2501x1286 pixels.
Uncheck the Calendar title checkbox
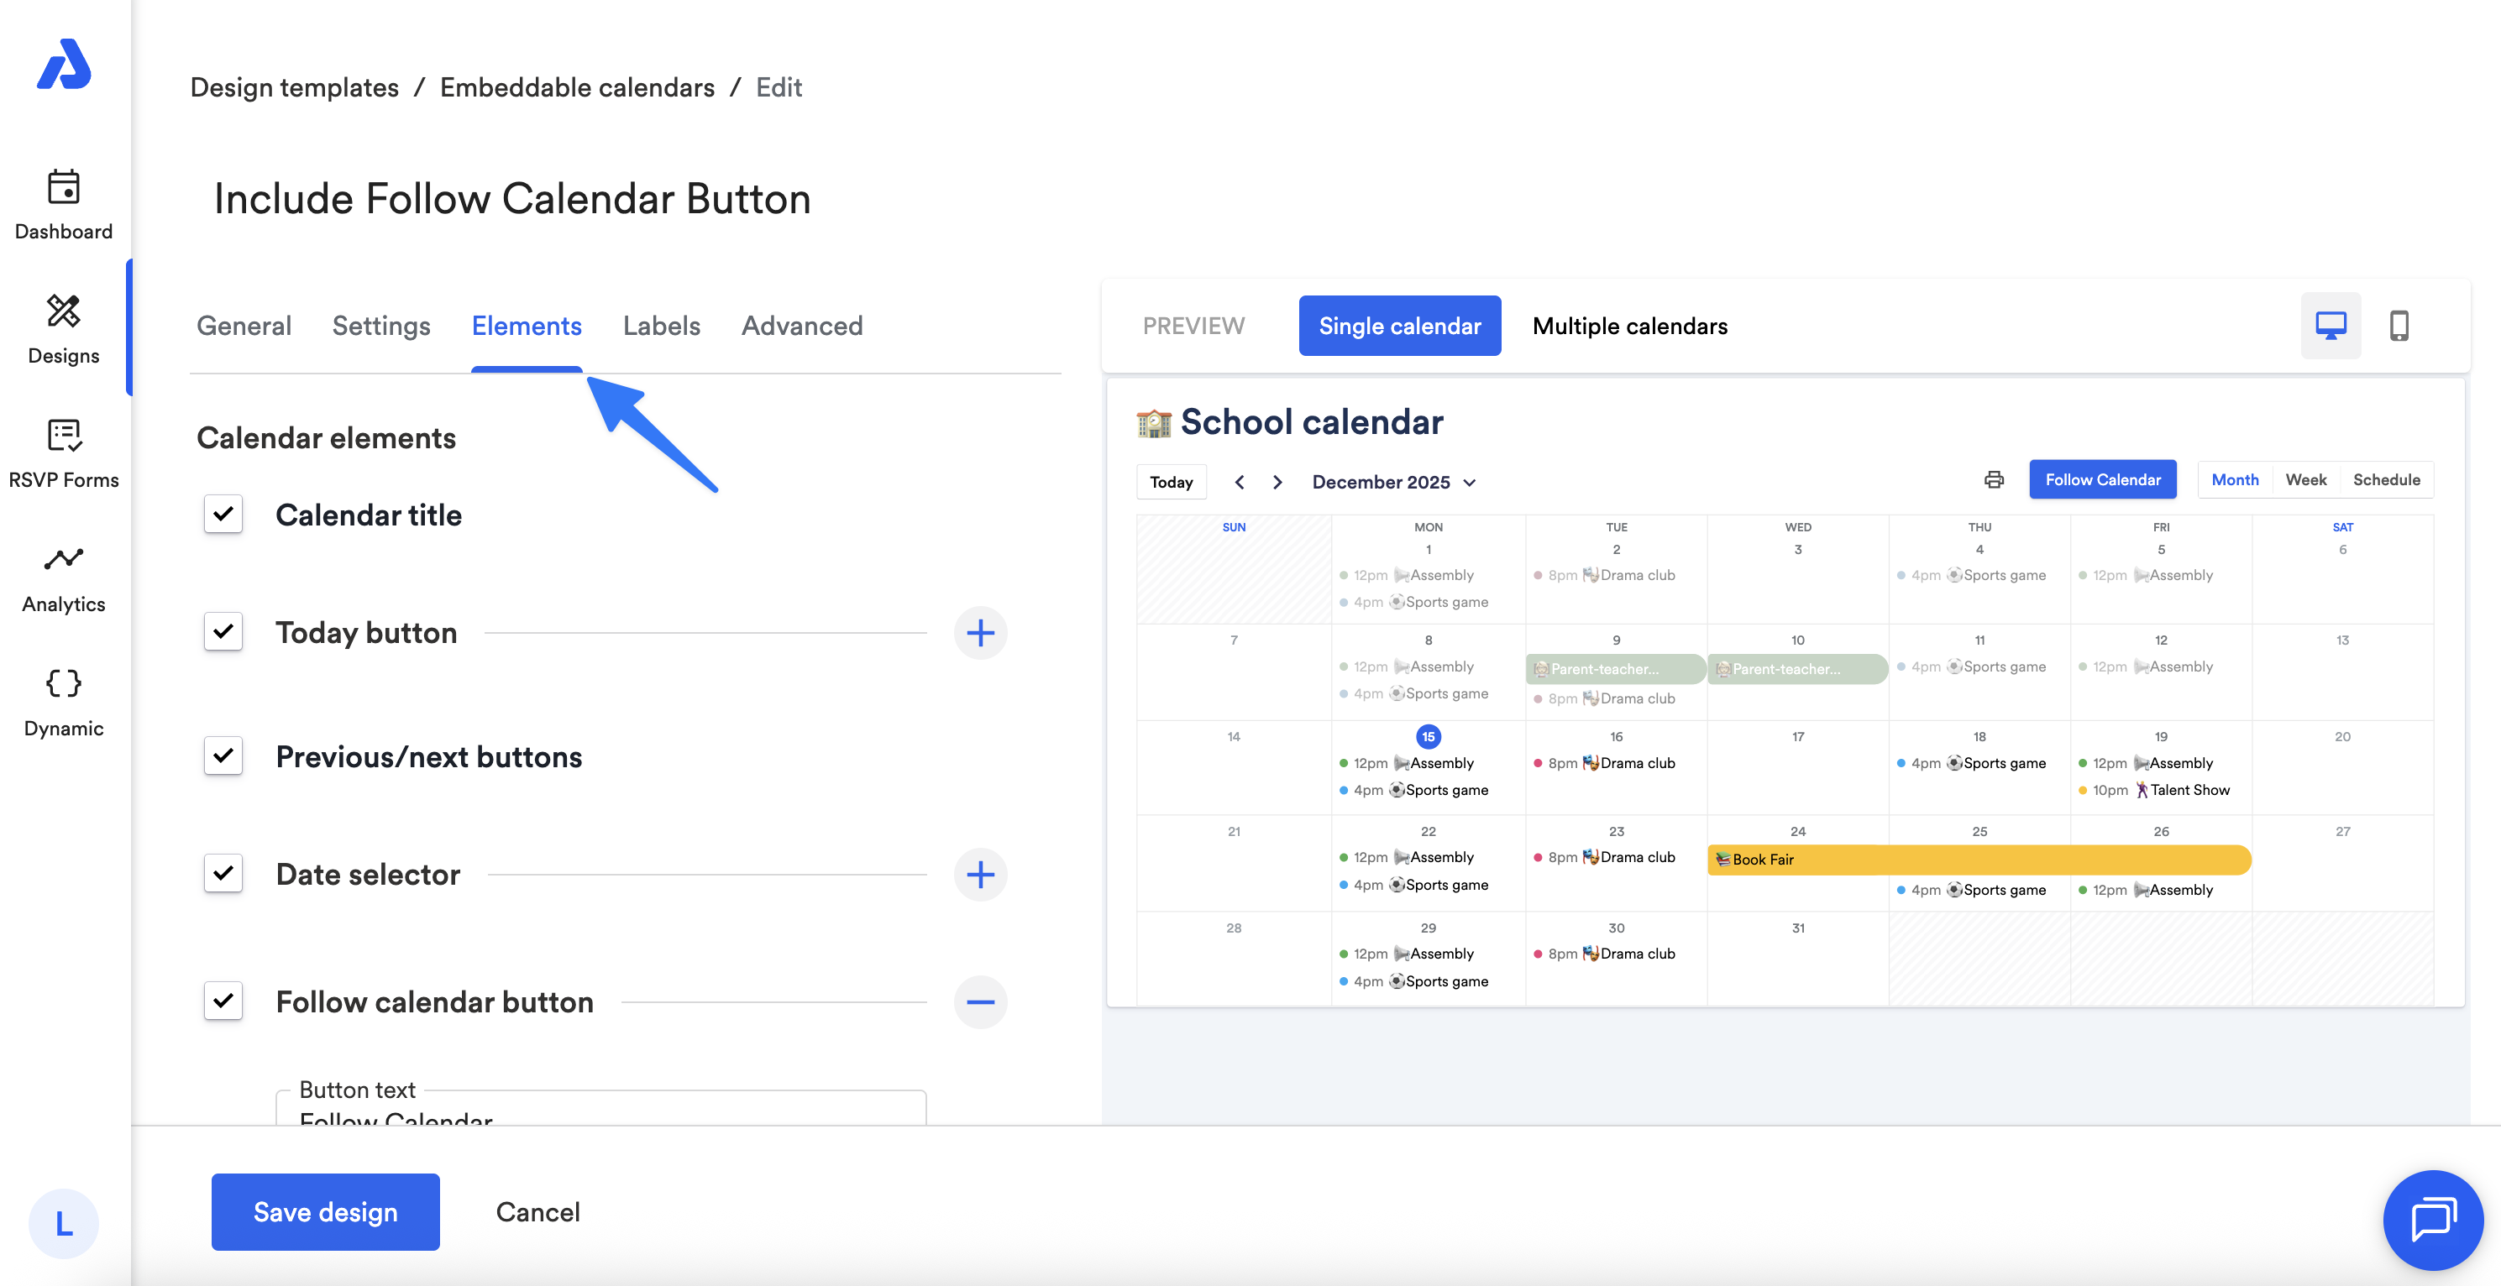[x=223, y=515]
